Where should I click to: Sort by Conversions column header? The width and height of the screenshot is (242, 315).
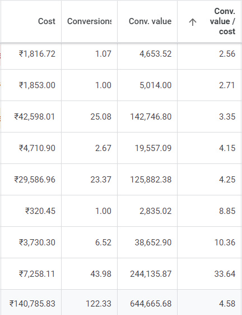(x=89, y=21)
